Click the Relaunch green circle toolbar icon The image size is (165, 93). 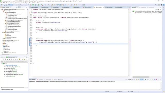point(33,5)
